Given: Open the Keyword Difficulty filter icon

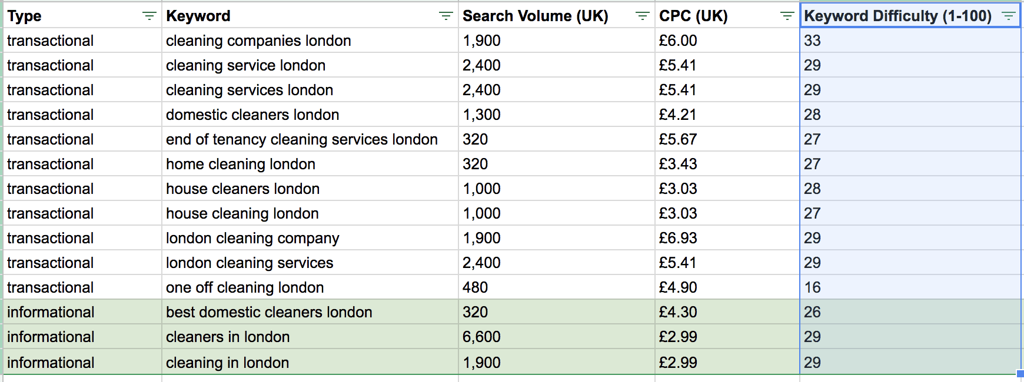Looking at the screenshot, I should click(1009, 16).
